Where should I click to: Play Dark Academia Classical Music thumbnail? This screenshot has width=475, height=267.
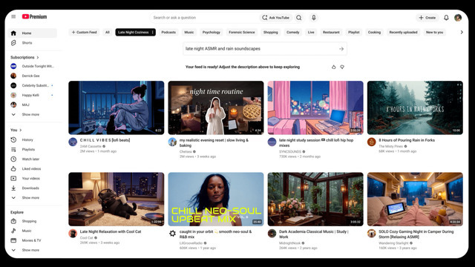[315, 200]
